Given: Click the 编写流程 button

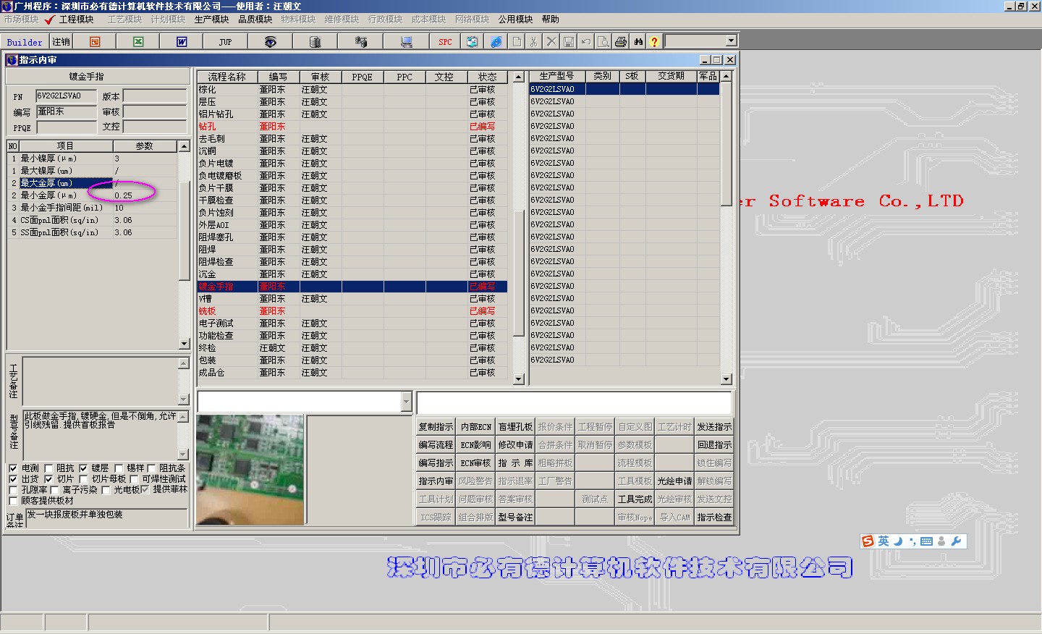Looking at the screenshot, I should tap(436, 445).
